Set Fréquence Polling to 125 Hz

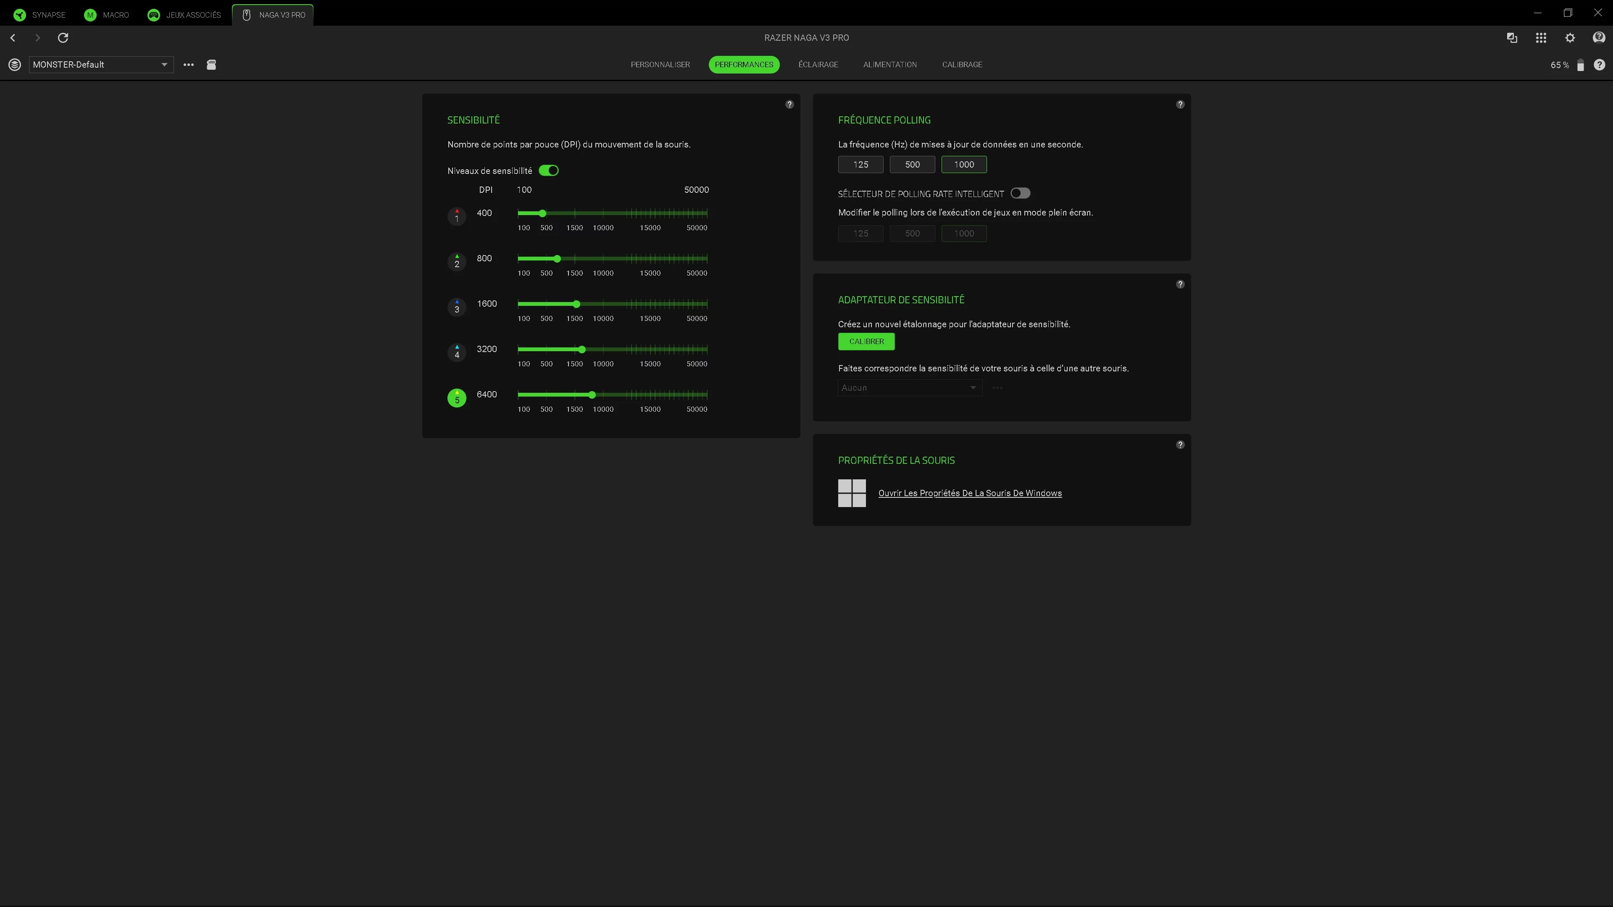point(861,165)
